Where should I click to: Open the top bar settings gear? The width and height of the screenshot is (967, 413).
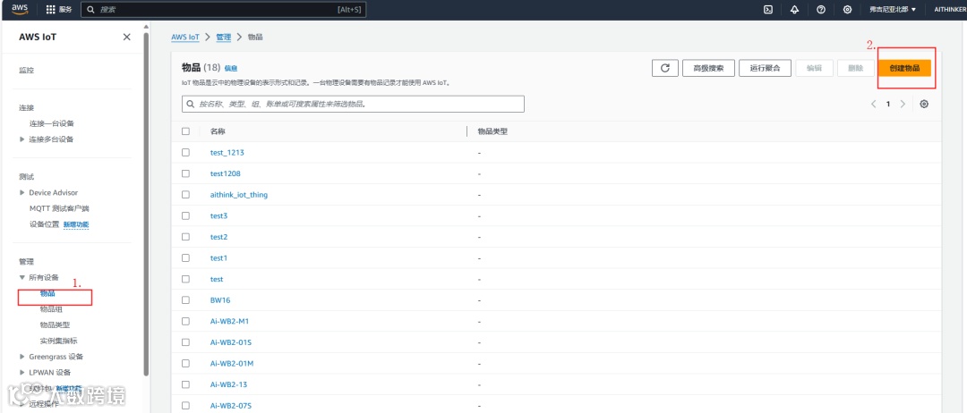tap(847, 9)
